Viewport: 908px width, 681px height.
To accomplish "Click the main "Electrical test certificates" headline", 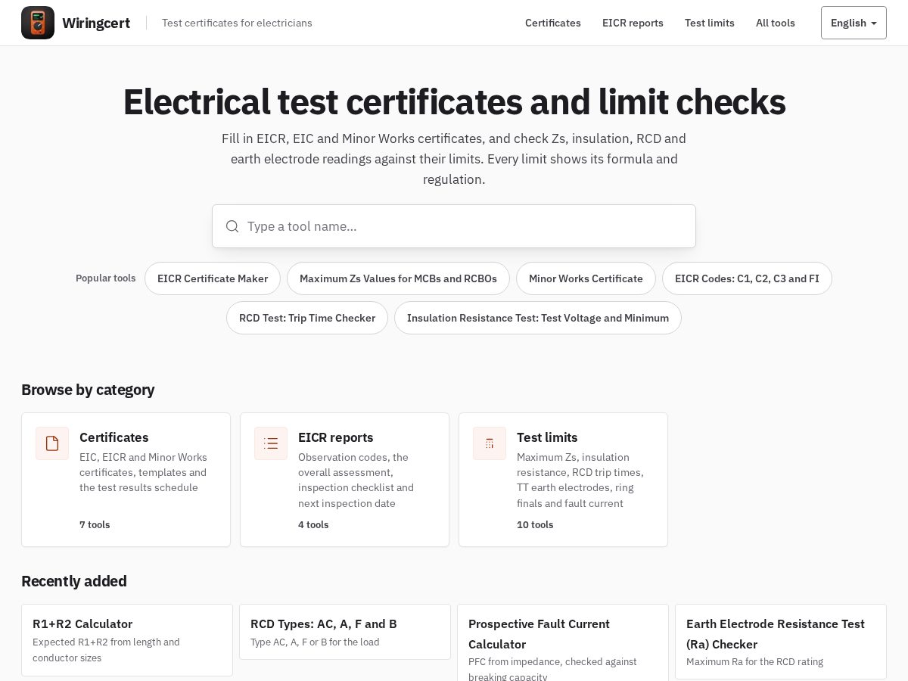I will point(454,101).
